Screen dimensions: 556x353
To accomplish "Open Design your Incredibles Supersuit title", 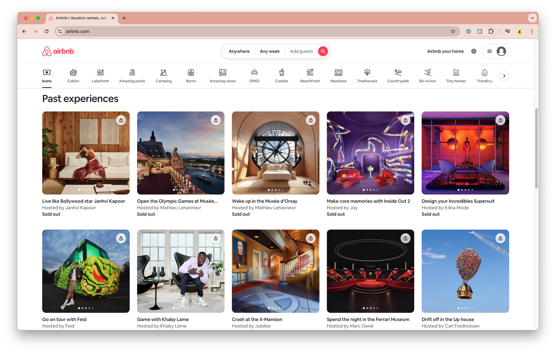I will (458, 201).
